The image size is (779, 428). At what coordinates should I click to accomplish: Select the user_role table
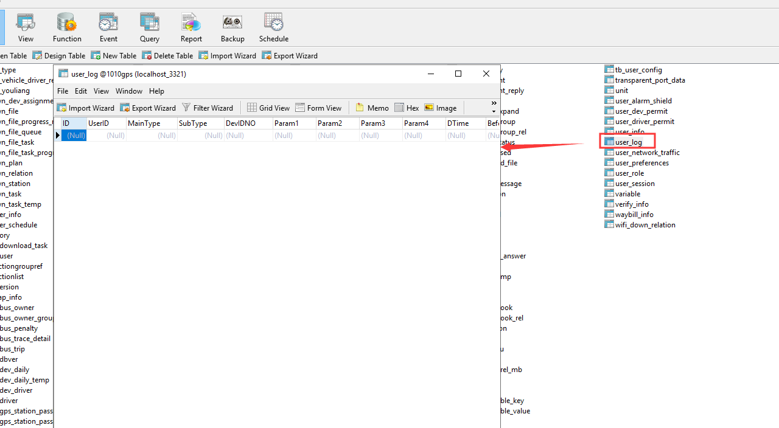624,173
